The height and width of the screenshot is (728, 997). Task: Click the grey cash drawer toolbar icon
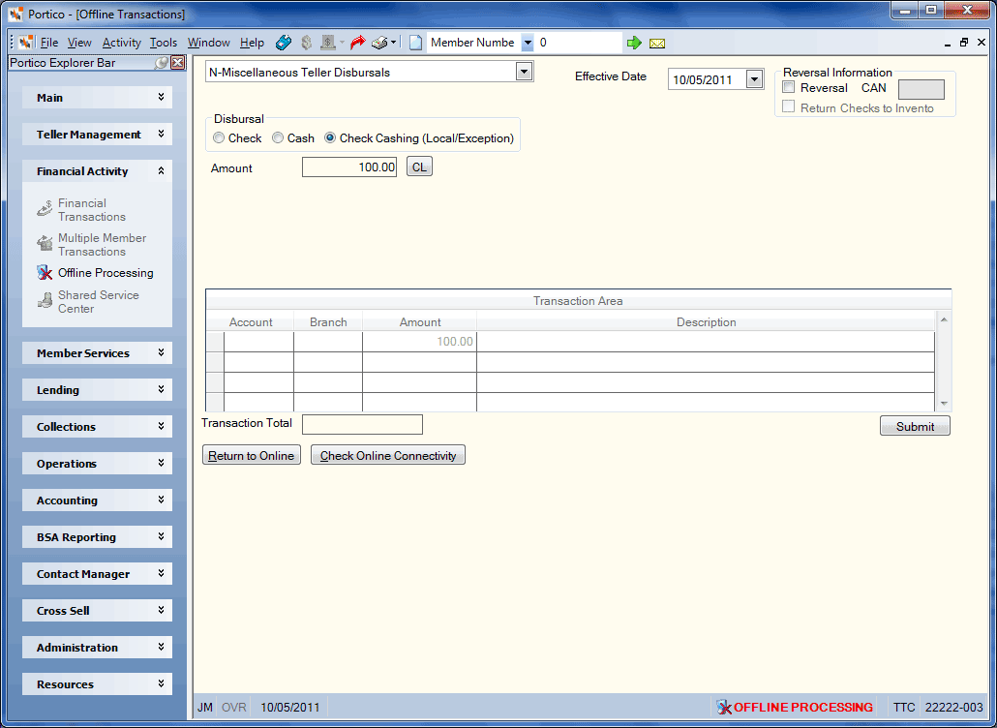[328, 43]
